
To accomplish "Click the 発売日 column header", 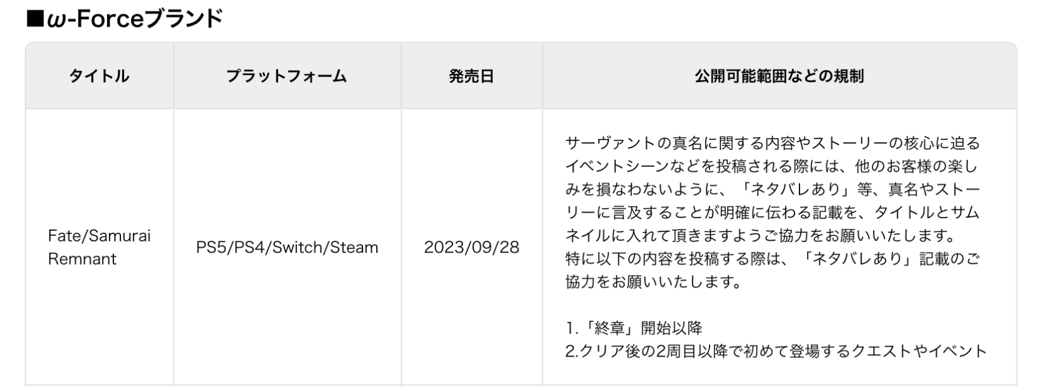I will 471,77.
